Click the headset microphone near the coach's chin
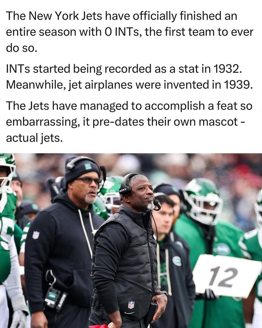262x328 pixels. 157,204
